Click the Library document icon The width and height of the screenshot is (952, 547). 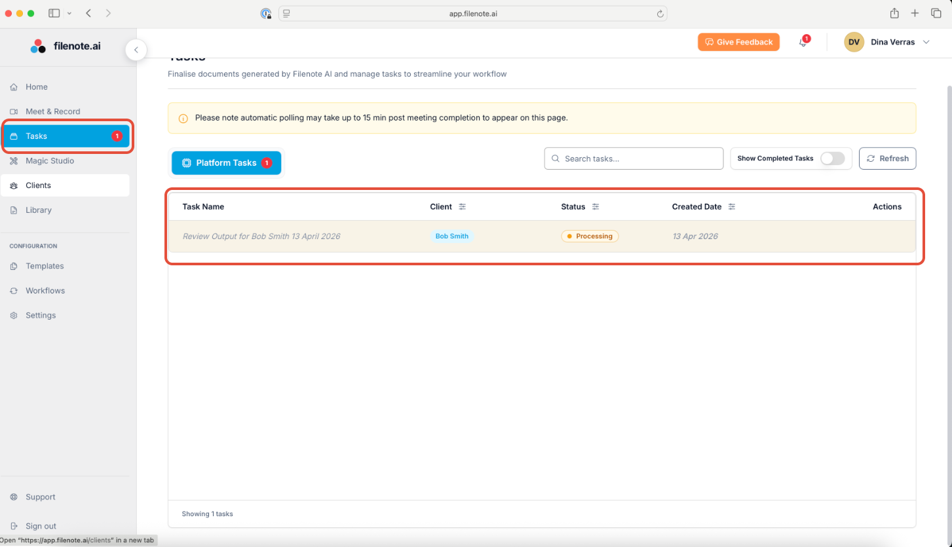point(14,210)
